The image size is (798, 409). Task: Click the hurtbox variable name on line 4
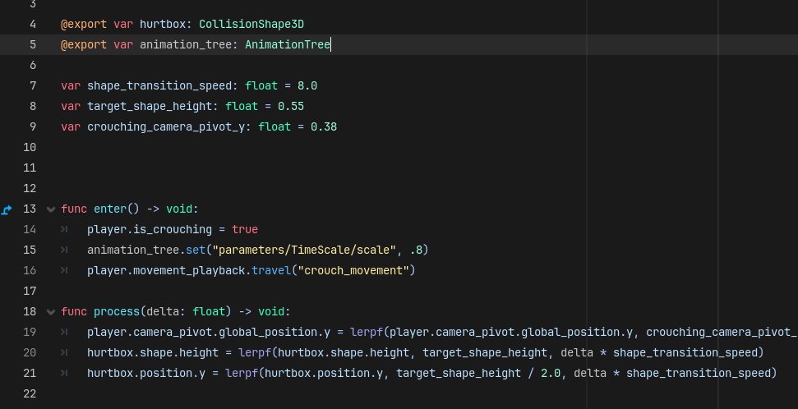point(163,25)
